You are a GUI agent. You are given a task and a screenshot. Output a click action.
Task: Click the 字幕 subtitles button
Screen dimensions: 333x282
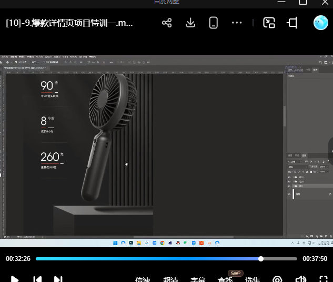click(x=198, y=279)
